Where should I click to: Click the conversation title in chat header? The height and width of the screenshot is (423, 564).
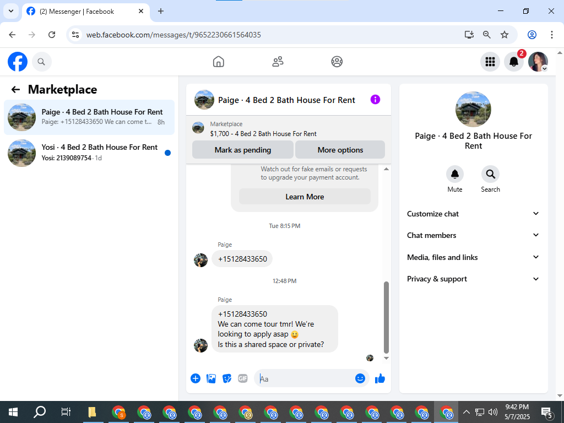pyautogui.click(x=286, y=100)
